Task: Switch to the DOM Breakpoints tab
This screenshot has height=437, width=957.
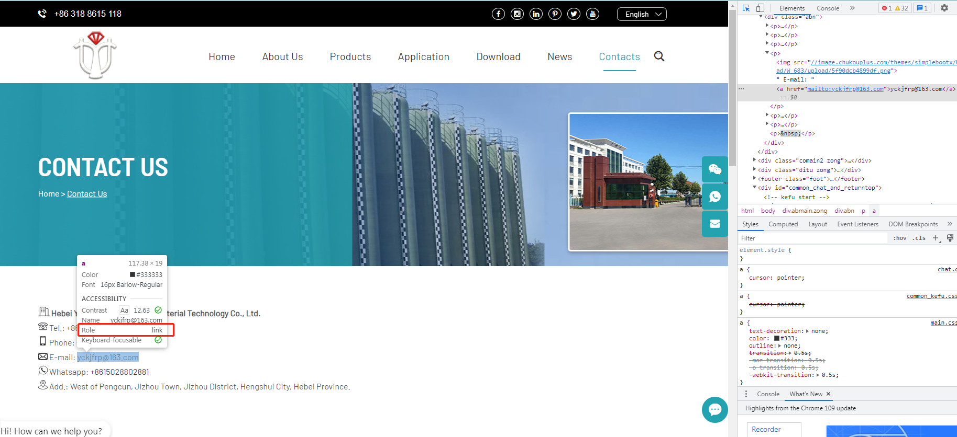Action: [x=913, y=224]
